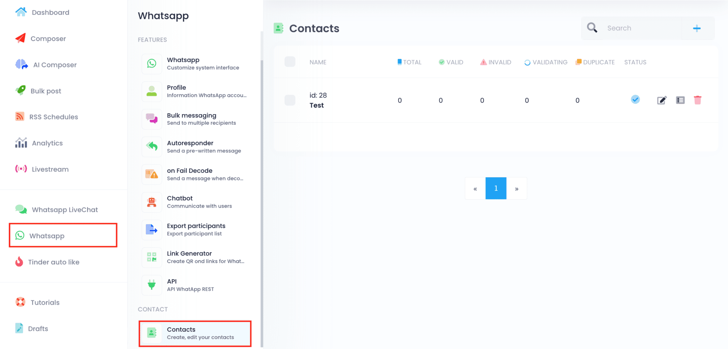Check the box for Test contact row

[x=290, y=100]
